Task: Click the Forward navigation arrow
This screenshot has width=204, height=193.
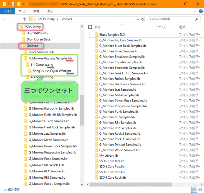Action: tap(13, 19)
